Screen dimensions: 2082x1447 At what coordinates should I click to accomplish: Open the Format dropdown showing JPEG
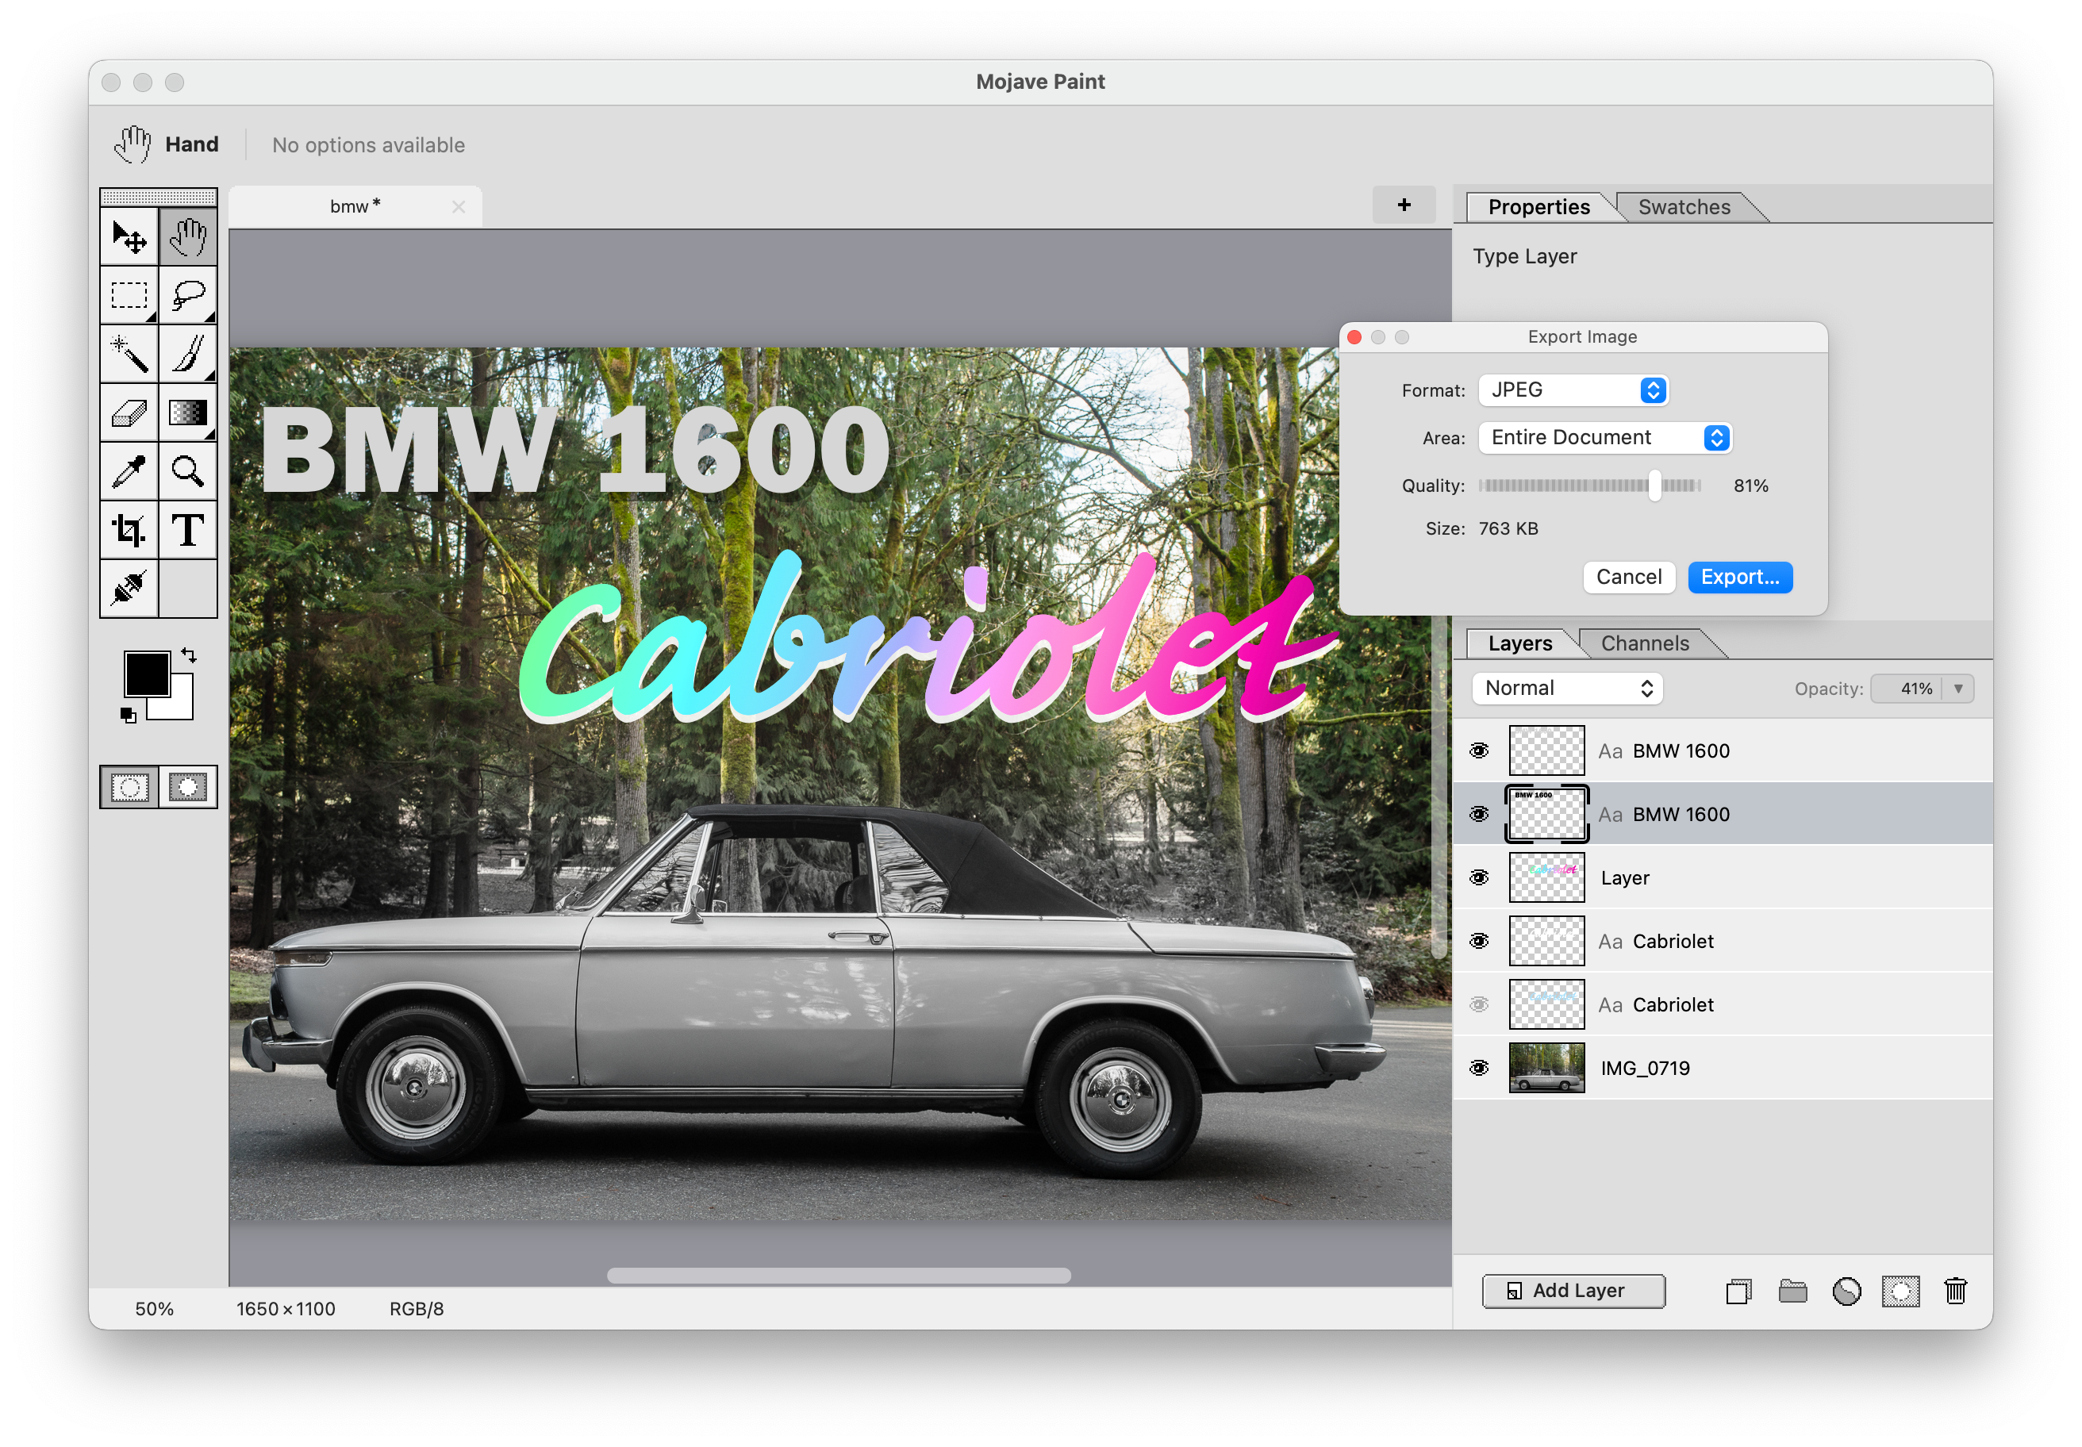1573,390
